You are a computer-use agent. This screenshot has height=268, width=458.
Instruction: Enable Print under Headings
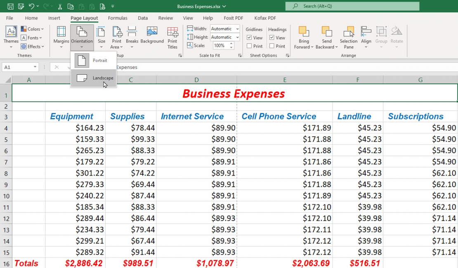pyautogui.click(x=272, y=46)
